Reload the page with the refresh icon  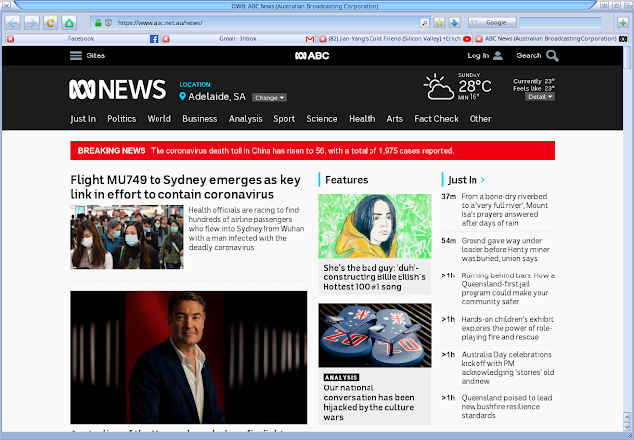(51, 22)
